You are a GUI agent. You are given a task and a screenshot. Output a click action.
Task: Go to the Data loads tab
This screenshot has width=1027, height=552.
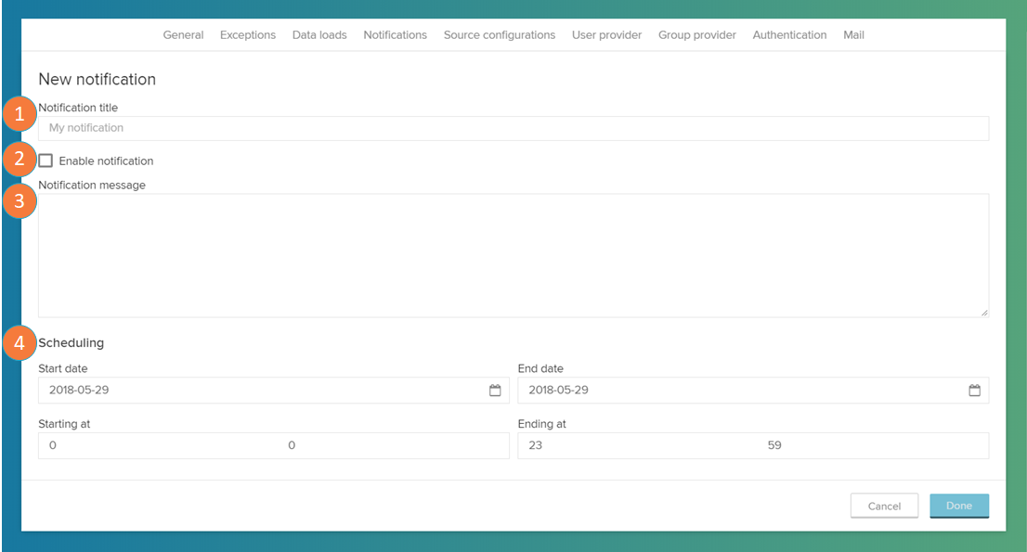319,35
